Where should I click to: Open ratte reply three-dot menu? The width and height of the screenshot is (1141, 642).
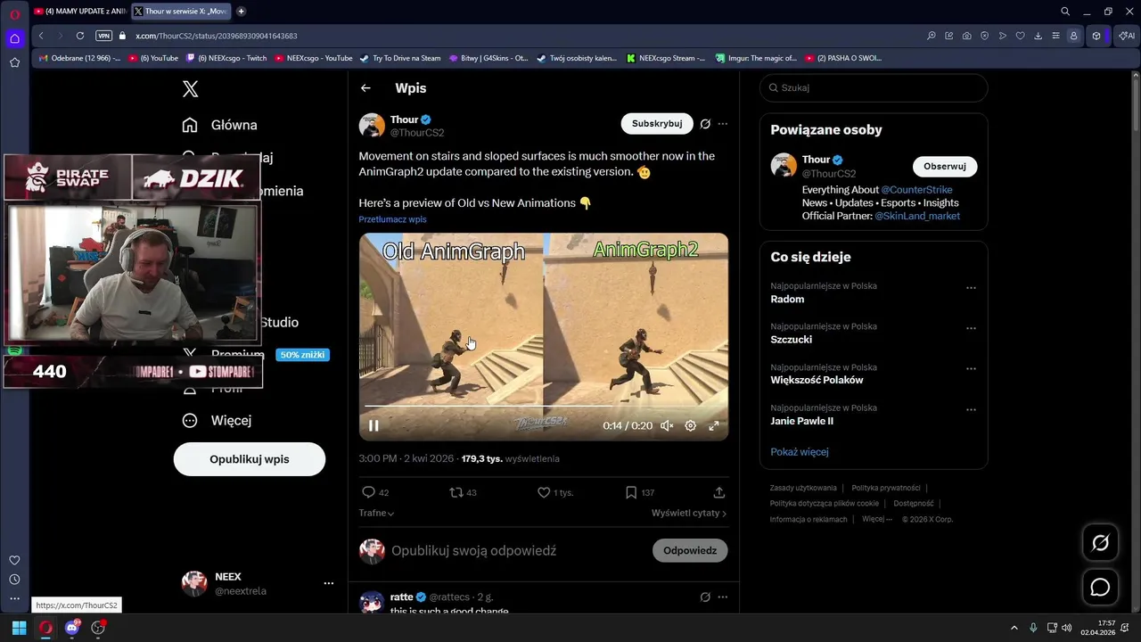(723, 597)
